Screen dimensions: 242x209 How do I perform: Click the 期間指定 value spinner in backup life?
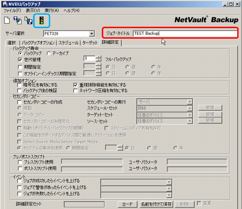point(98,66)
